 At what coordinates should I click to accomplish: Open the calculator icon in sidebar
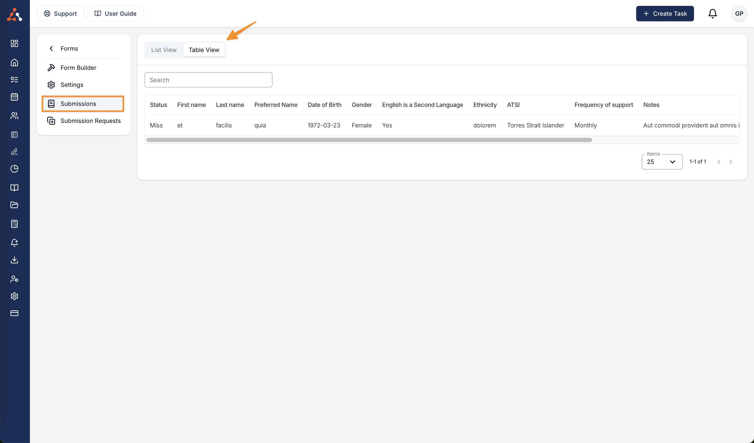point(14,224)
